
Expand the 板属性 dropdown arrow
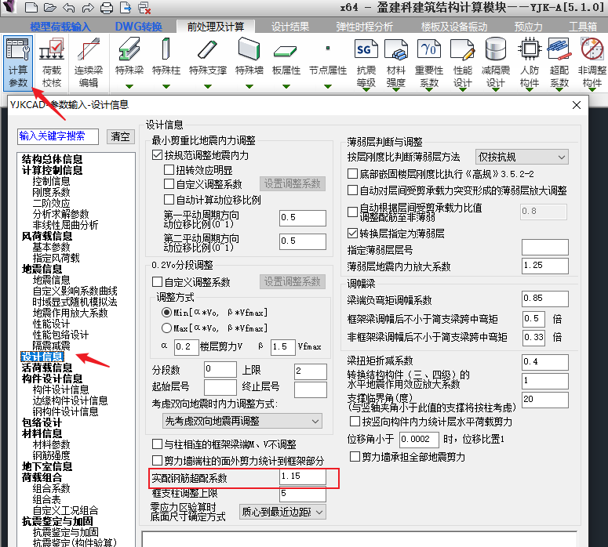[286, 86]
